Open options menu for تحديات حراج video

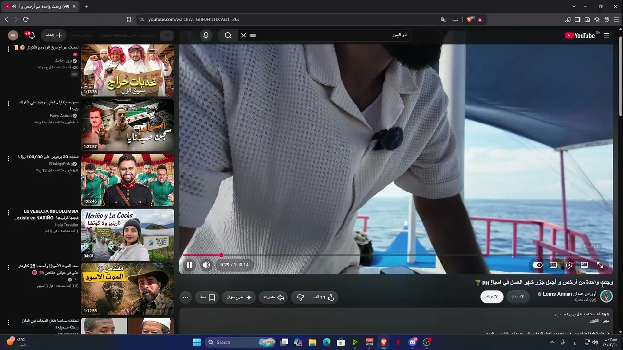(8, 49)
